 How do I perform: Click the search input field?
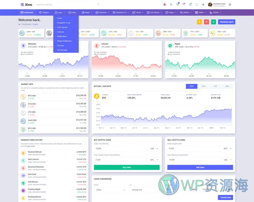[x=66, y=4]
